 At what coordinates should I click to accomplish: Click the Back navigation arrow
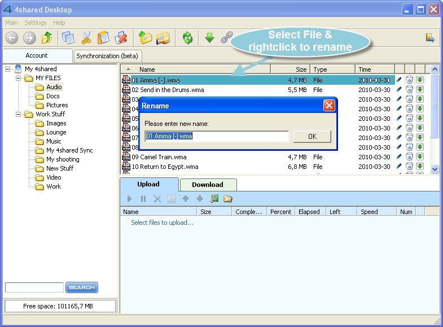12,38
